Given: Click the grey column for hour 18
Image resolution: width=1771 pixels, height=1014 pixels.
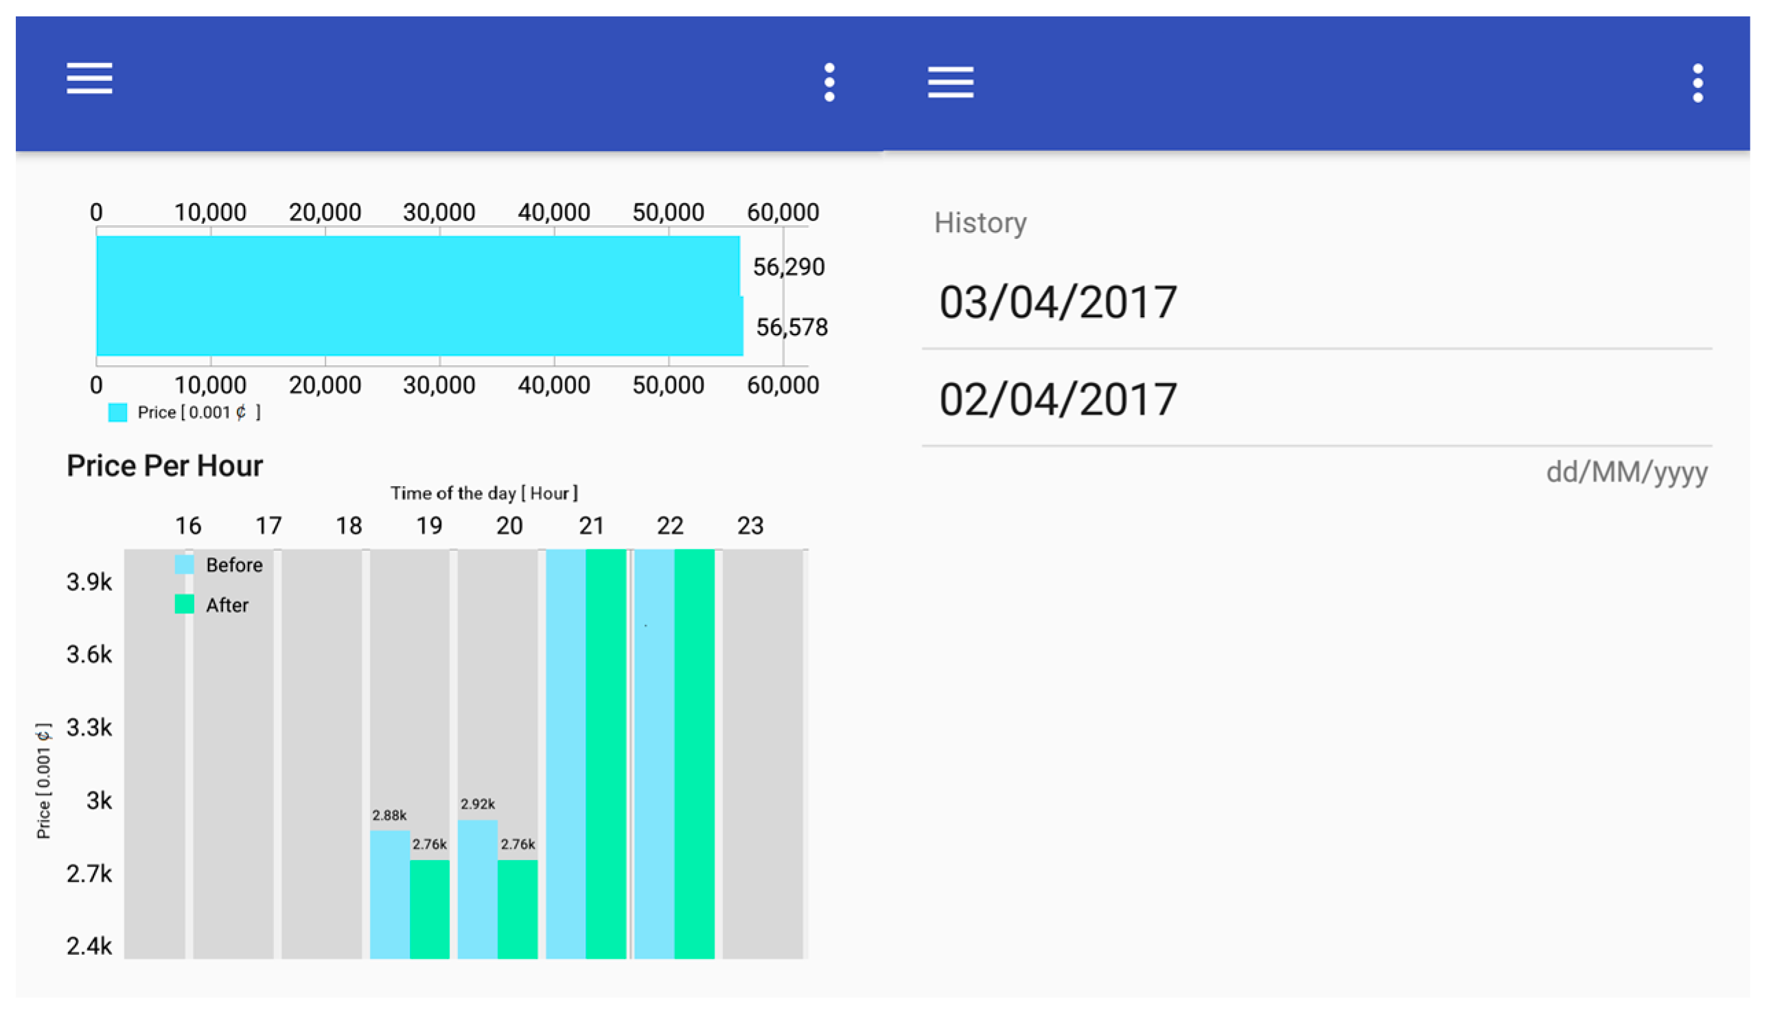Looking at the screenshot, I should click(x=322, y=754).
